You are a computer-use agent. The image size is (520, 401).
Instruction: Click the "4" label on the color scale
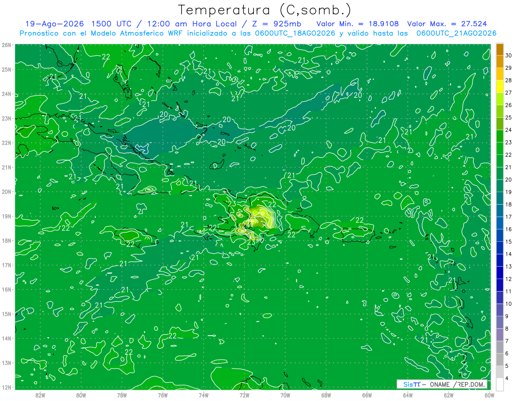(507, 378)
